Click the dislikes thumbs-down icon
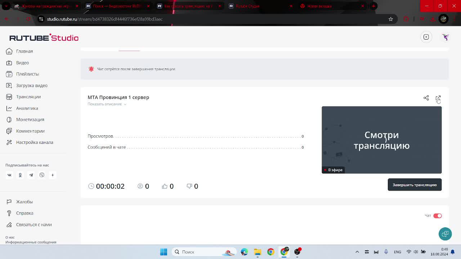461x259 pixels. [x=189, y=186]
